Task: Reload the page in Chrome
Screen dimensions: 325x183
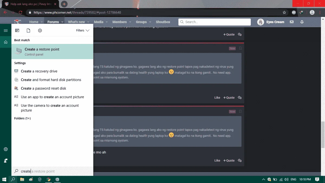Action: point(20,12)
